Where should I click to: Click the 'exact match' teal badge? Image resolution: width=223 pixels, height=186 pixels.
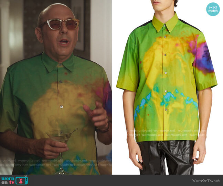[213, 9]
